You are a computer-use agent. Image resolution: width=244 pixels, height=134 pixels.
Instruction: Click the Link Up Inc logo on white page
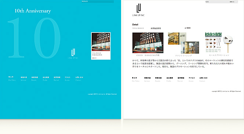point(138,10)
